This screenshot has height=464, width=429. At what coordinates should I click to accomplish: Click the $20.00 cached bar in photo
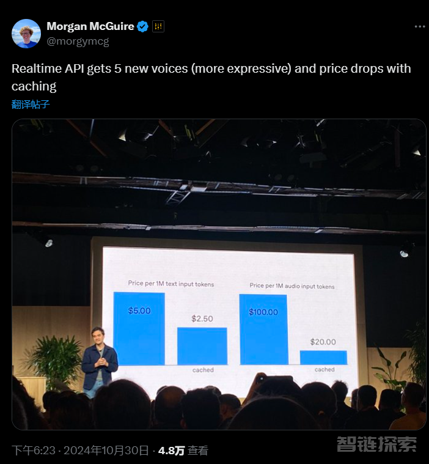323,357
